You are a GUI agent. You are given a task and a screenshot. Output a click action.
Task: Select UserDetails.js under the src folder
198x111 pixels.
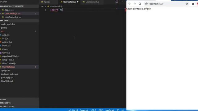click(x=19, y=67)
